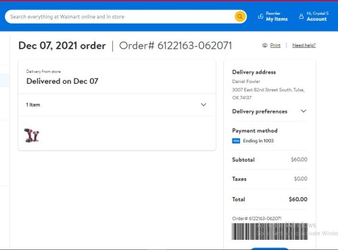Open the Need help? link
The height and width of the screenshot is (250, 338).
coord(304,45)
